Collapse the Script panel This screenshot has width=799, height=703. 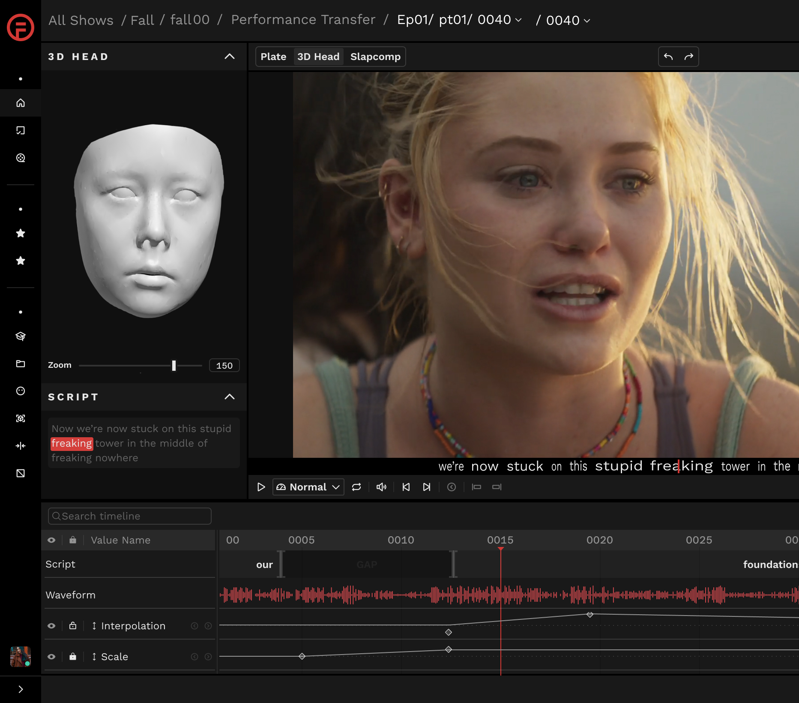pos(230,397)
